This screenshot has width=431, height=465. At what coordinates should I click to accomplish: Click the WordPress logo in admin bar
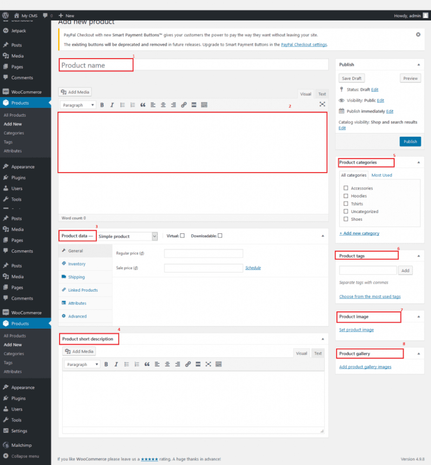pos(5,15)
